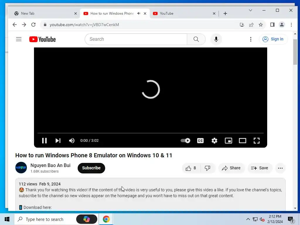The image size is (300, 225).
Task: Pause the video with the pause button
Action: [45, 141]
